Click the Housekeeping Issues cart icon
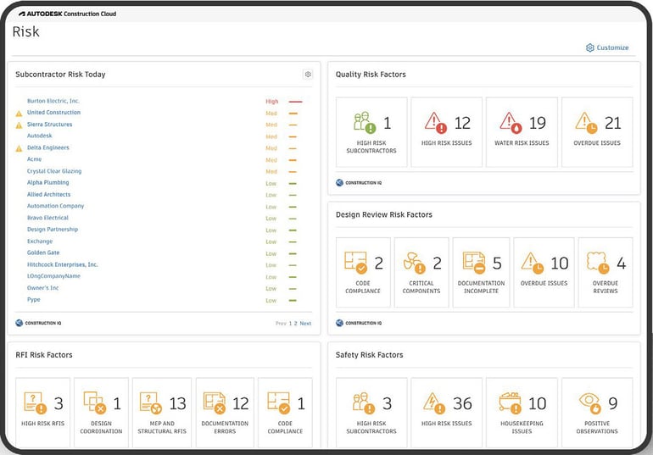653x455 pixels. tap(511, 403)
